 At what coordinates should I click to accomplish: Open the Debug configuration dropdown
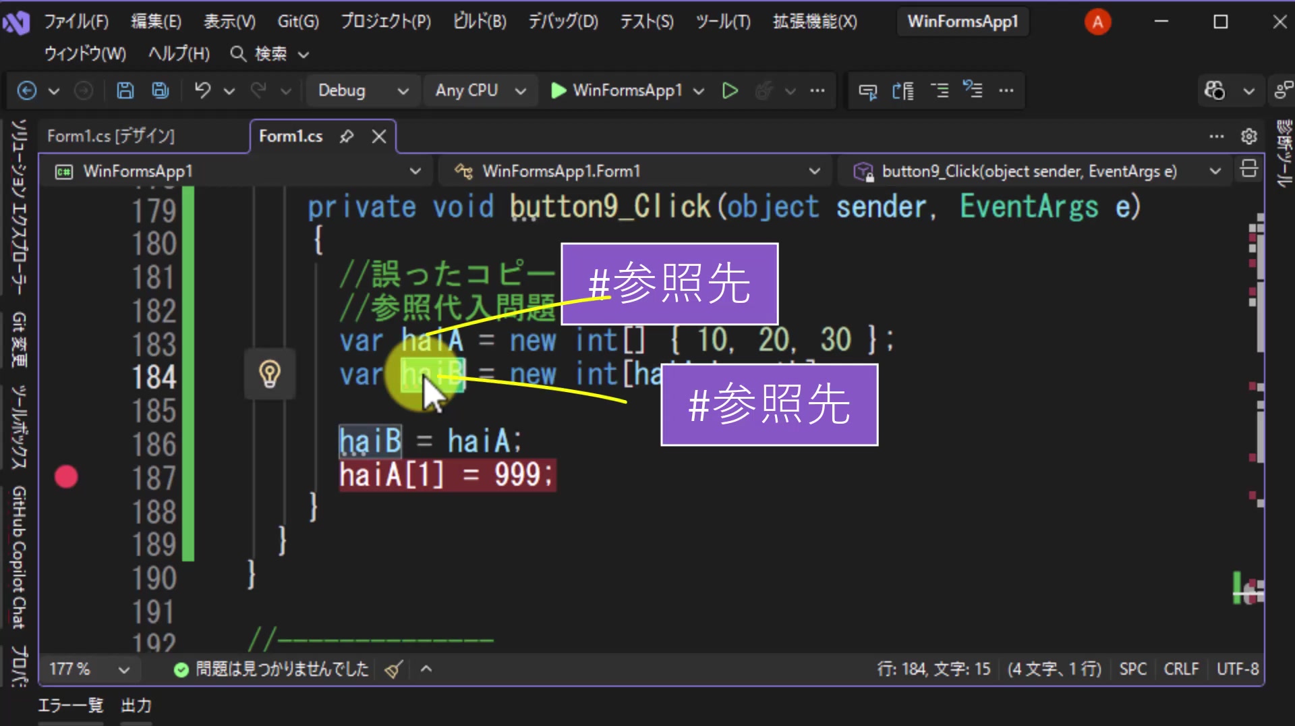362,90
